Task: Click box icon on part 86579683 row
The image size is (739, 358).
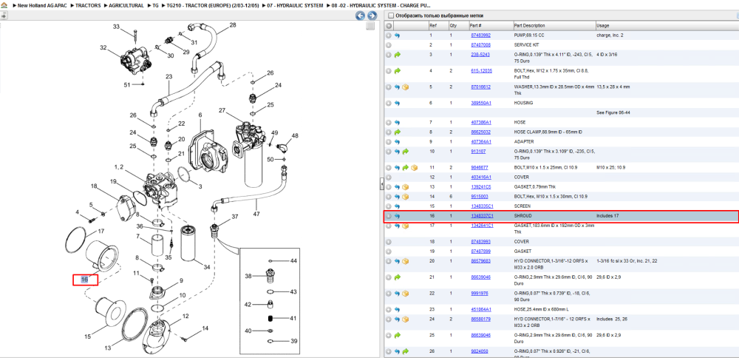Action: click(x=405, y=261)
